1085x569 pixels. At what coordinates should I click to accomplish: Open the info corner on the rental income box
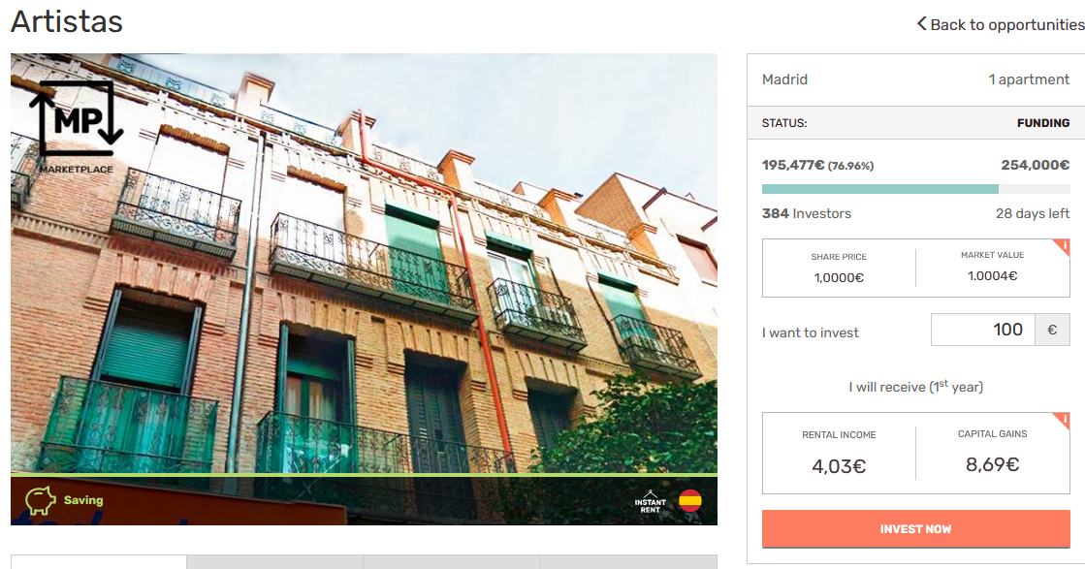point(1062,421)
